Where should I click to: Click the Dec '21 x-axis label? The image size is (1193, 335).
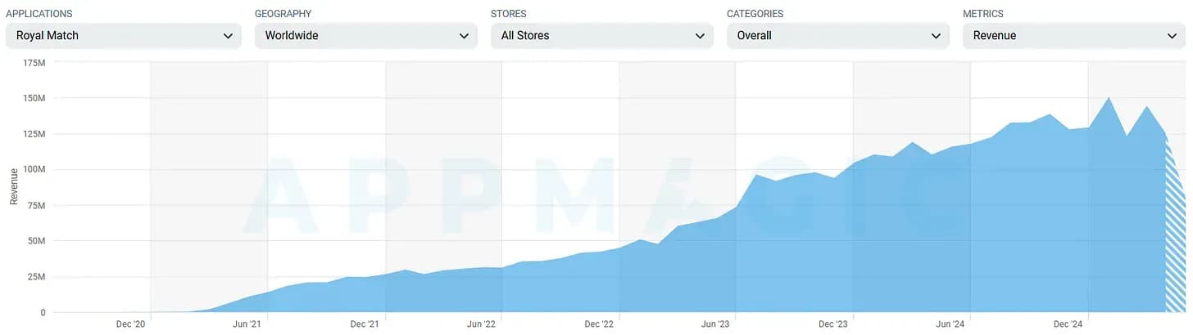(x=365, y=324)
